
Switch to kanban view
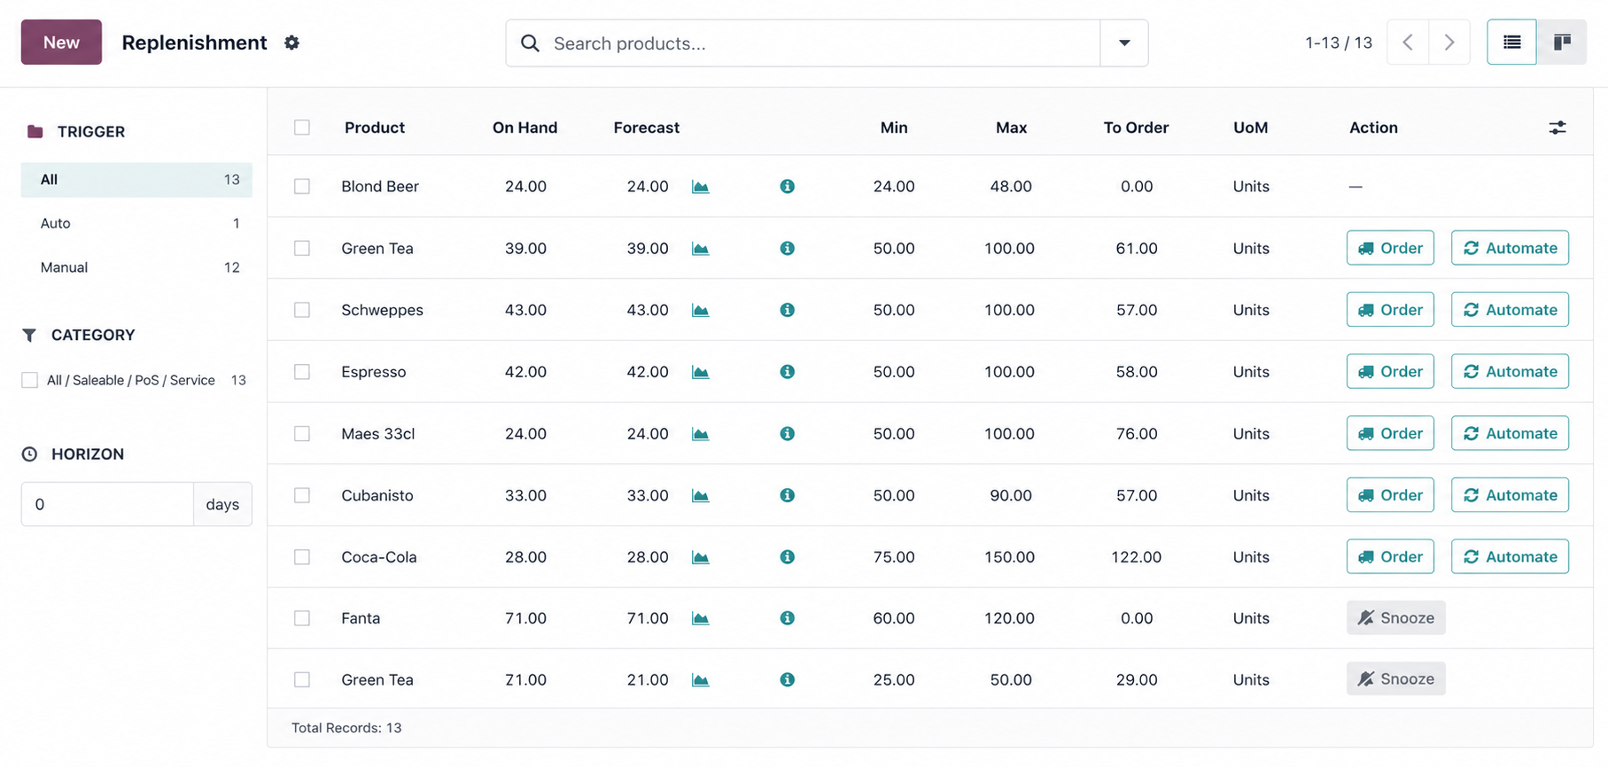click(x=1562, y=43)
